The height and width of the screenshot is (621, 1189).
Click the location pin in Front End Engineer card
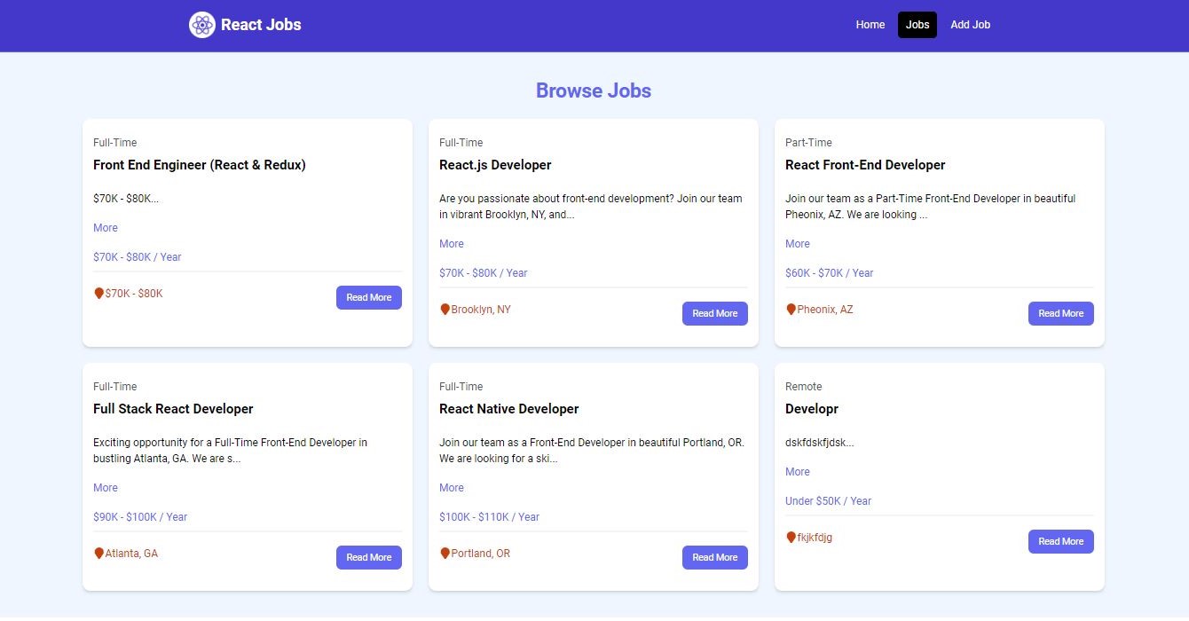[x=99, y=294]
